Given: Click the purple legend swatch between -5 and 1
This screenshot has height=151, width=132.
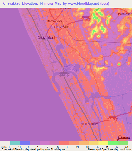Looking at the screenshot, I should pos(35,143).
